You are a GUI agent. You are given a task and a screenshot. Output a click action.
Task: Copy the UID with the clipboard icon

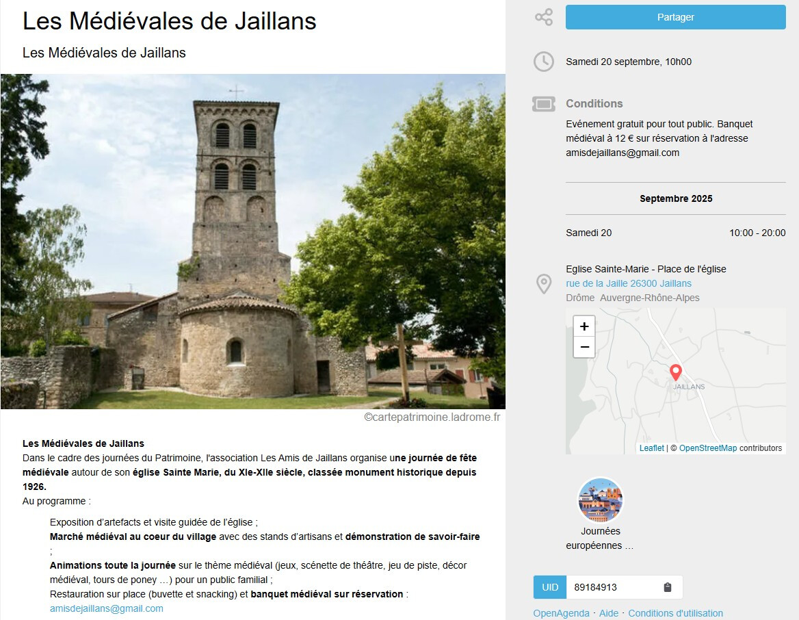click(x=668, y=587)
